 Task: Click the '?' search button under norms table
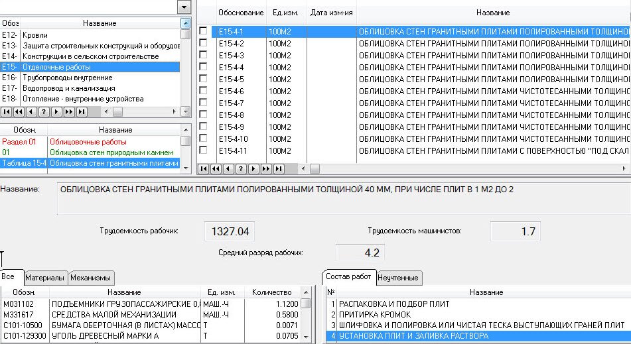241,169
